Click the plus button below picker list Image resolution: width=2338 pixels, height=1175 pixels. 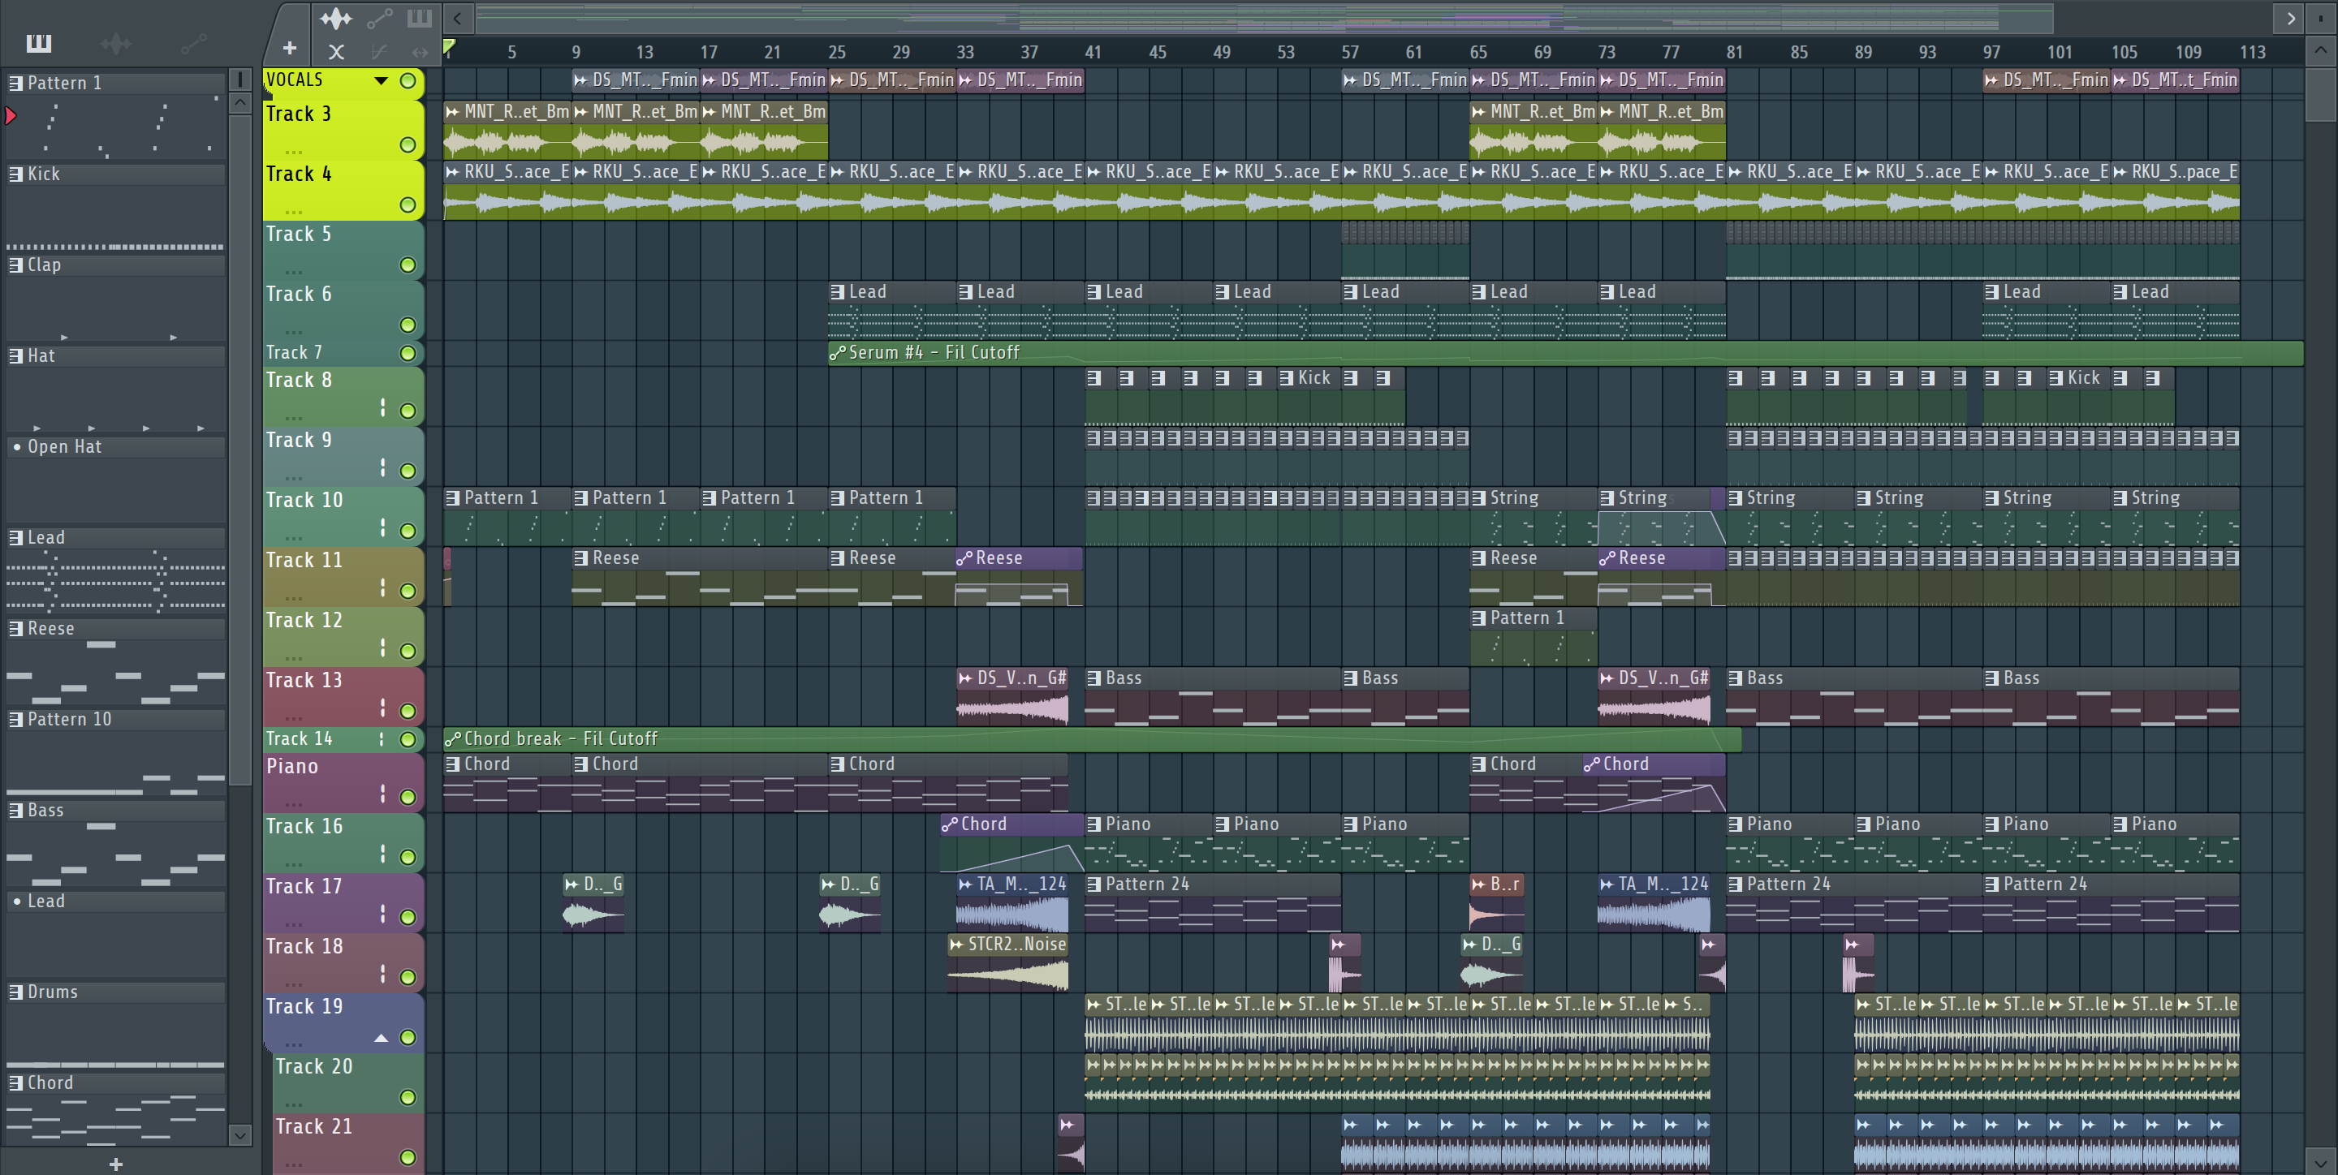[116, 1164]
